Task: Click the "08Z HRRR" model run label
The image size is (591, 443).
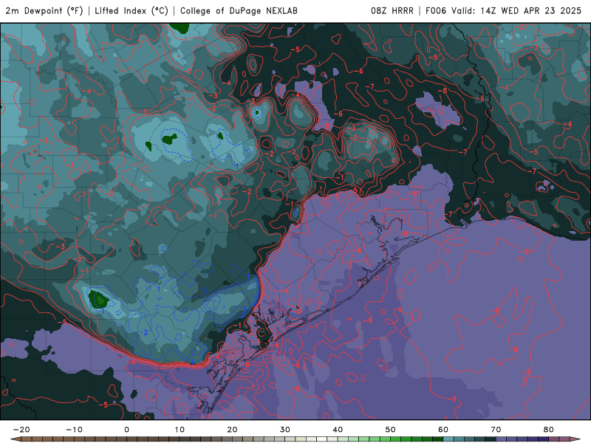Action: [x=392, y=10]
